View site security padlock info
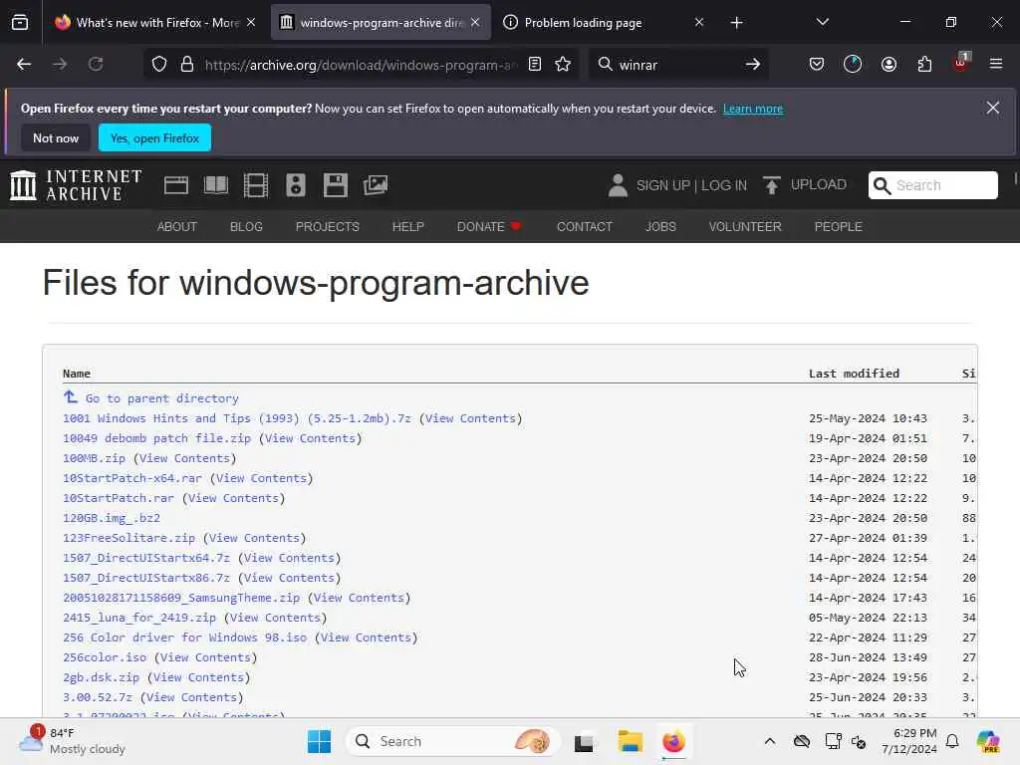 (187, 65)
